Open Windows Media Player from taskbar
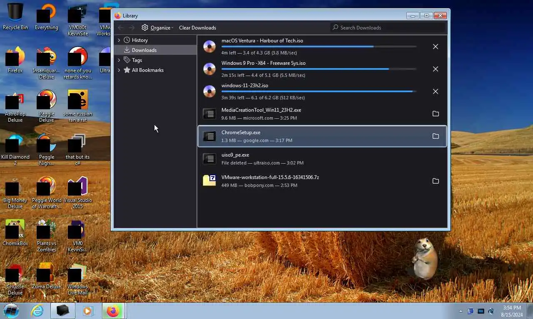The height and width of the screenshot is (319, 533). tap(87, 311)
